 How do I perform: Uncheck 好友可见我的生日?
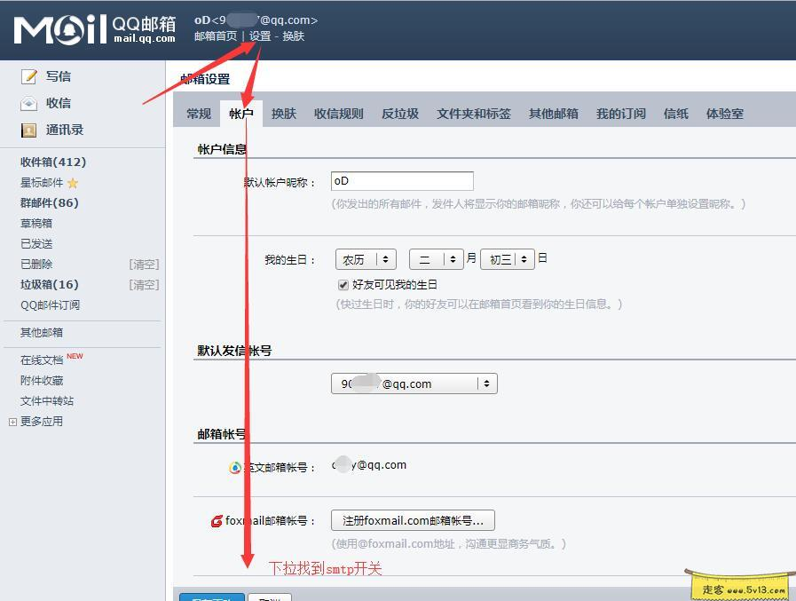click(x=343, y=285)
